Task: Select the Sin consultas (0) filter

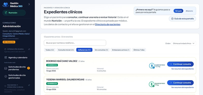Action: (x=101, y=50)
